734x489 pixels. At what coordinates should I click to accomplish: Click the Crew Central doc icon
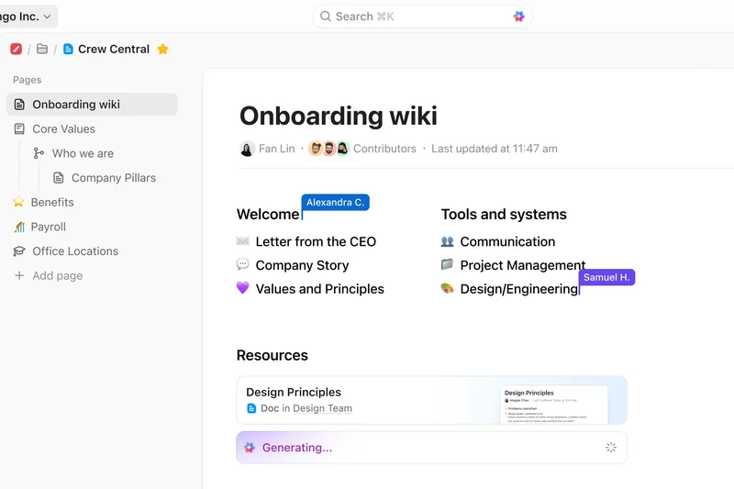[68, 50]
